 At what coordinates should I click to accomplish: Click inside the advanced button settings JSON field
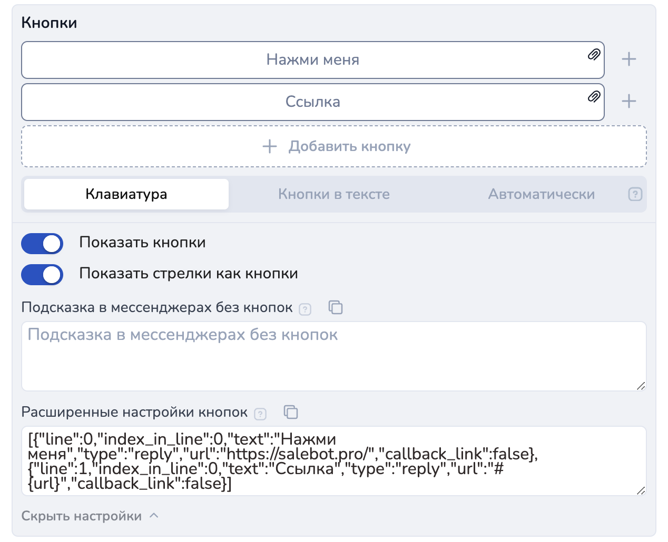click(333, 461)
